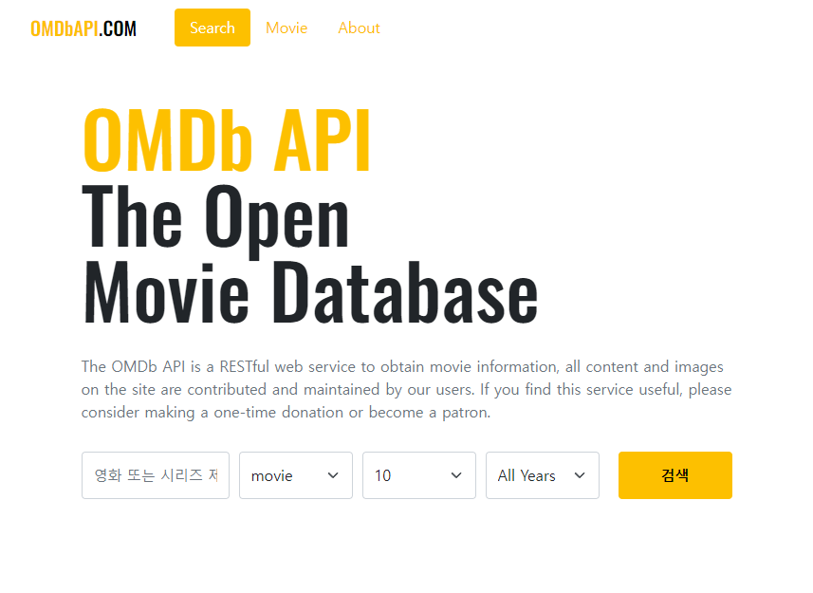813x593 pixels.
Task: Open the About nav tab
Action: [x=359, y=28]
